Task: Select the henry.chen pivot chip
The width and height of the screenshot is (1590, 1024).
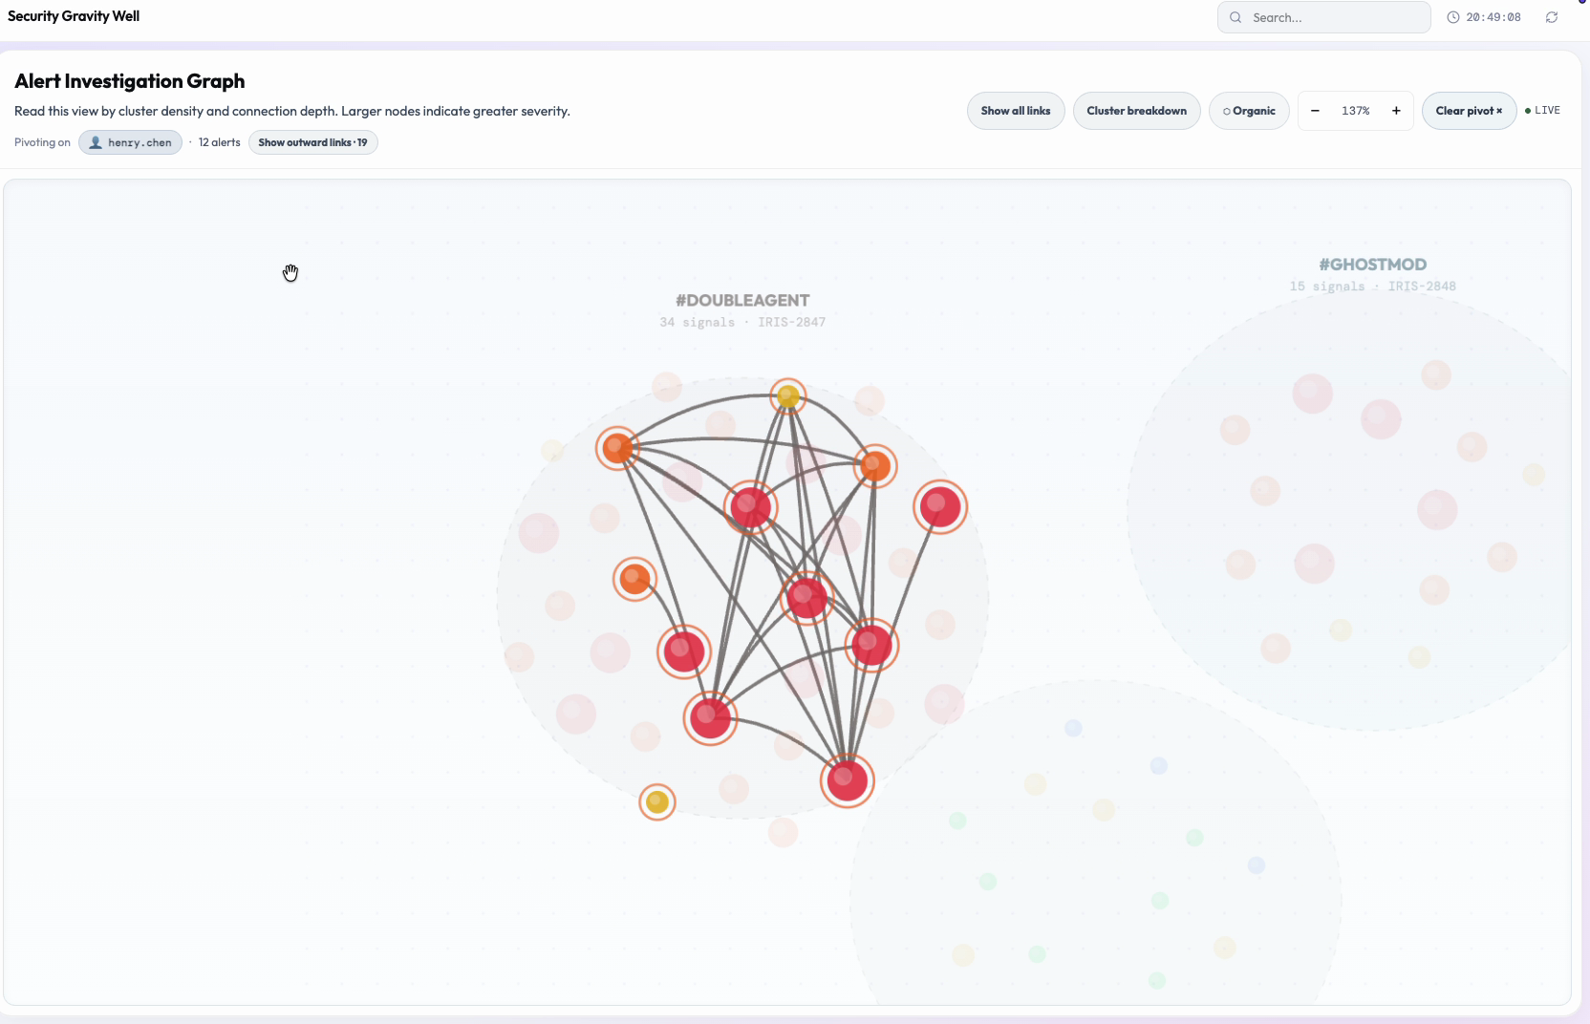Action: (x=130, y=142)
